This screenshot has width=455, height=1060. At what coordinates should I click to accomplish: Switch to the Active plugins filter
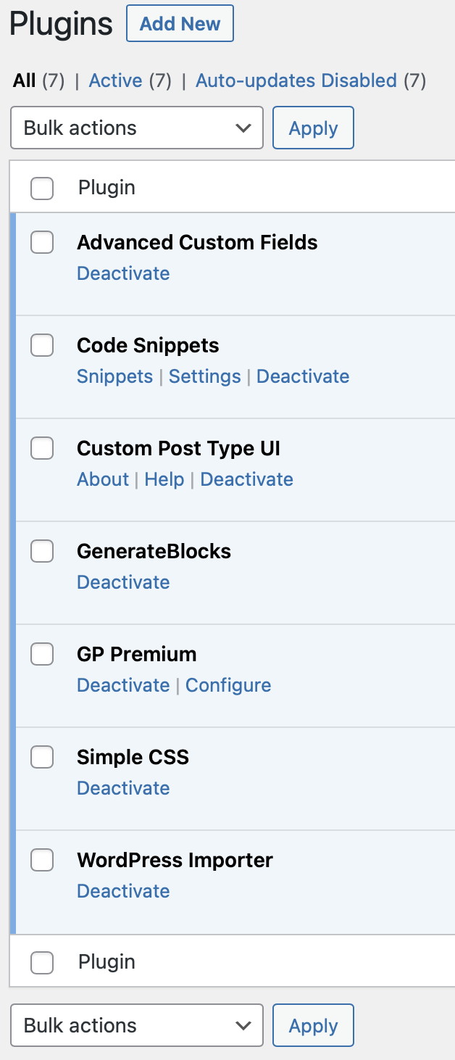tap(115, 80)
